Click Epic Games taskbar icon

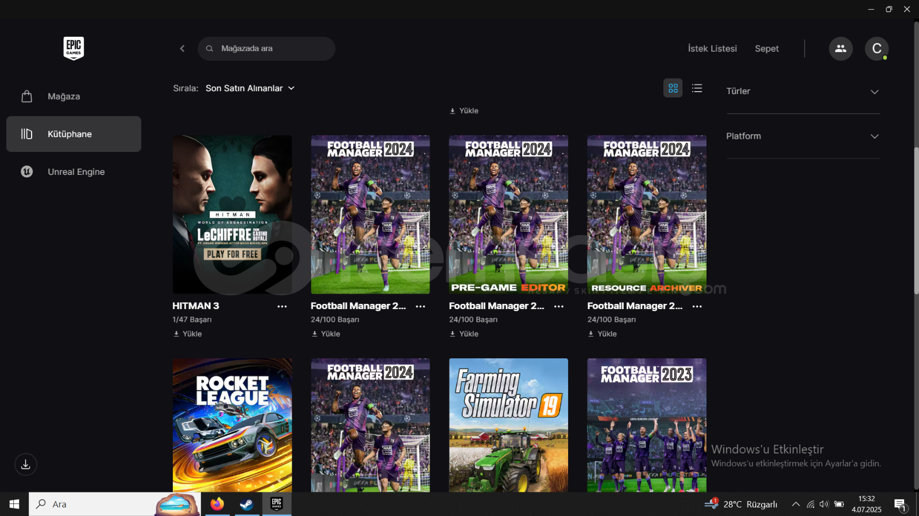click(276, 504)
